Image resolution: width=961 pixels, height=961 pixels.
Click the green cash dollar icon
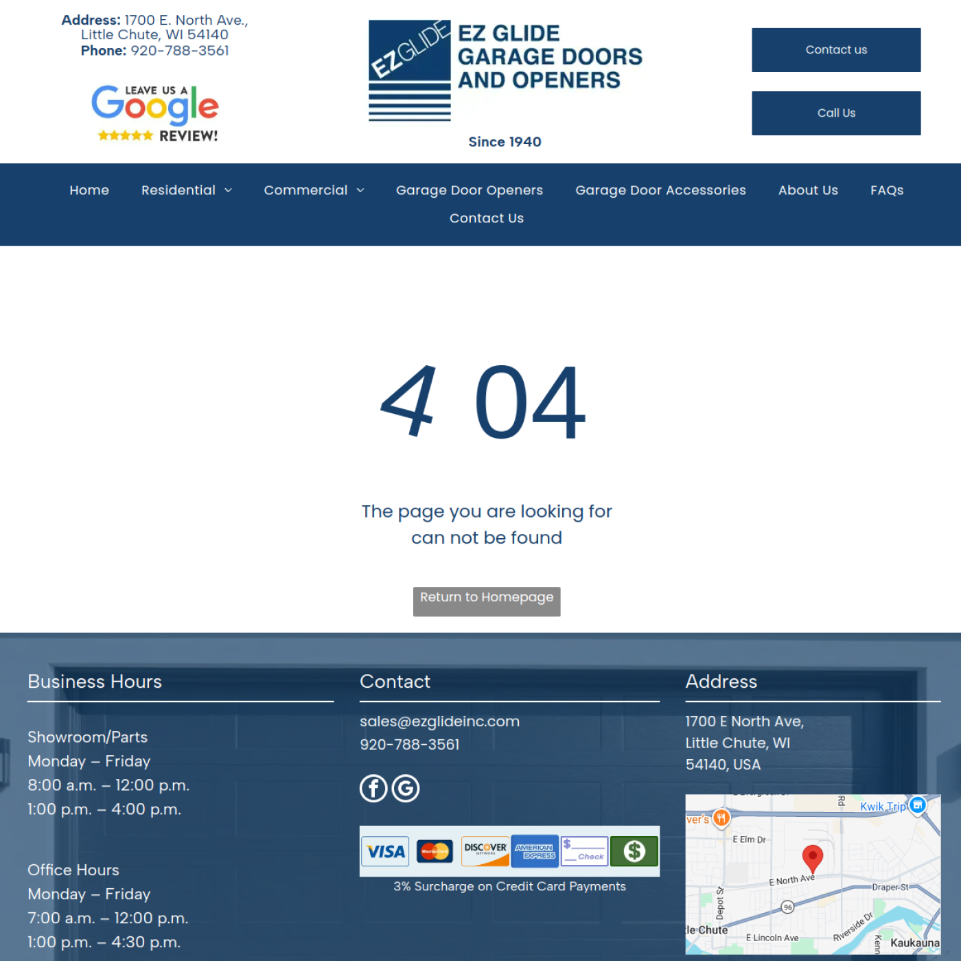(x=634, y=851)
